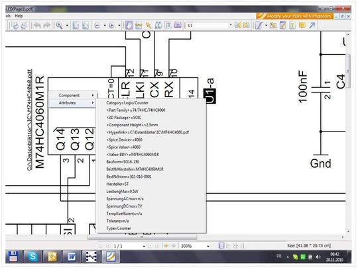Open the dropdown arrow beside zoom-in button

click(x=119, y=26)
